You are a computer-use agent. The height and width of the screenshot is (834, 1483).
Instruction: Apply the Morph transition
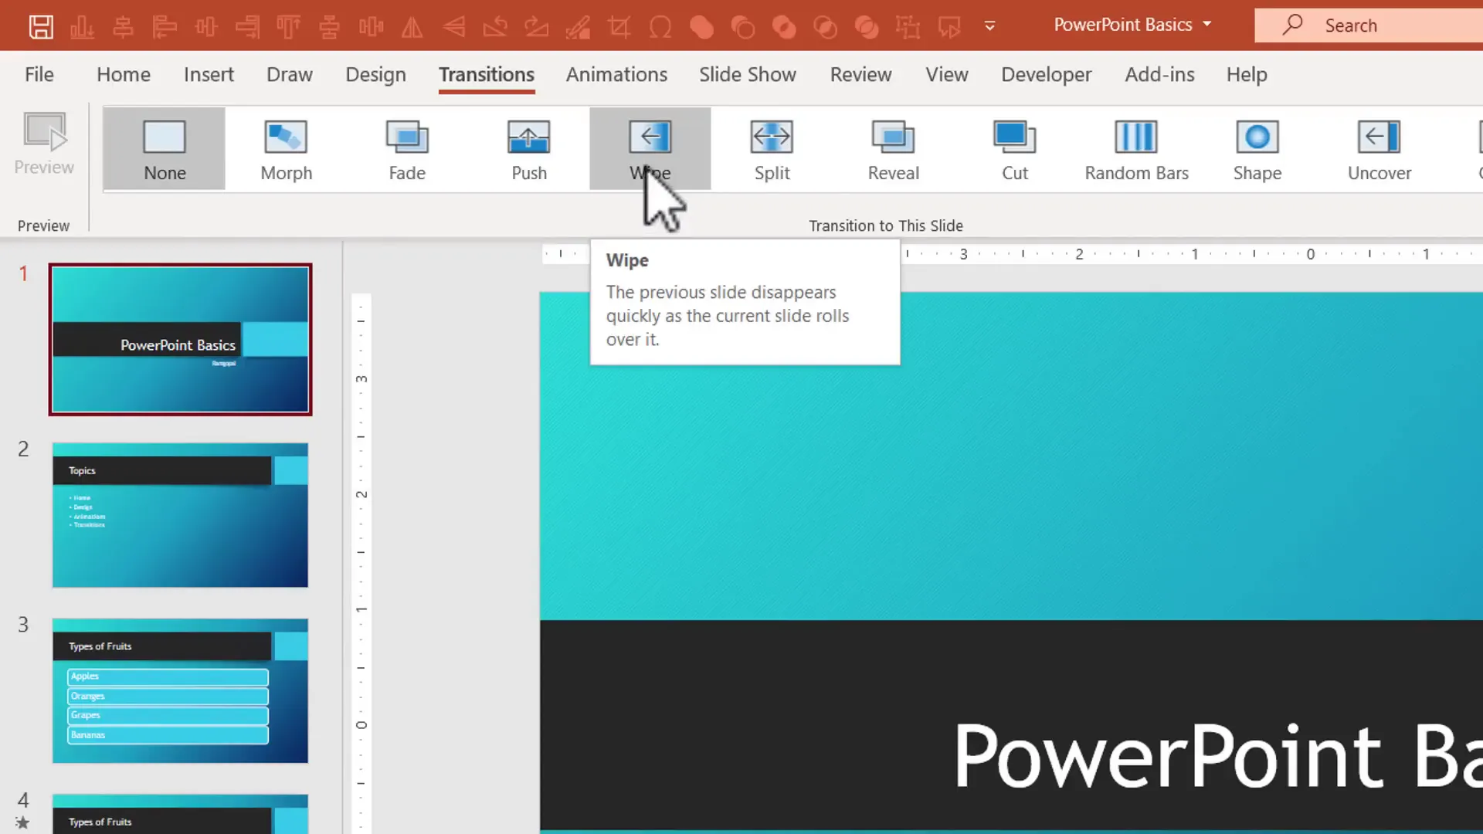point(287,149)
